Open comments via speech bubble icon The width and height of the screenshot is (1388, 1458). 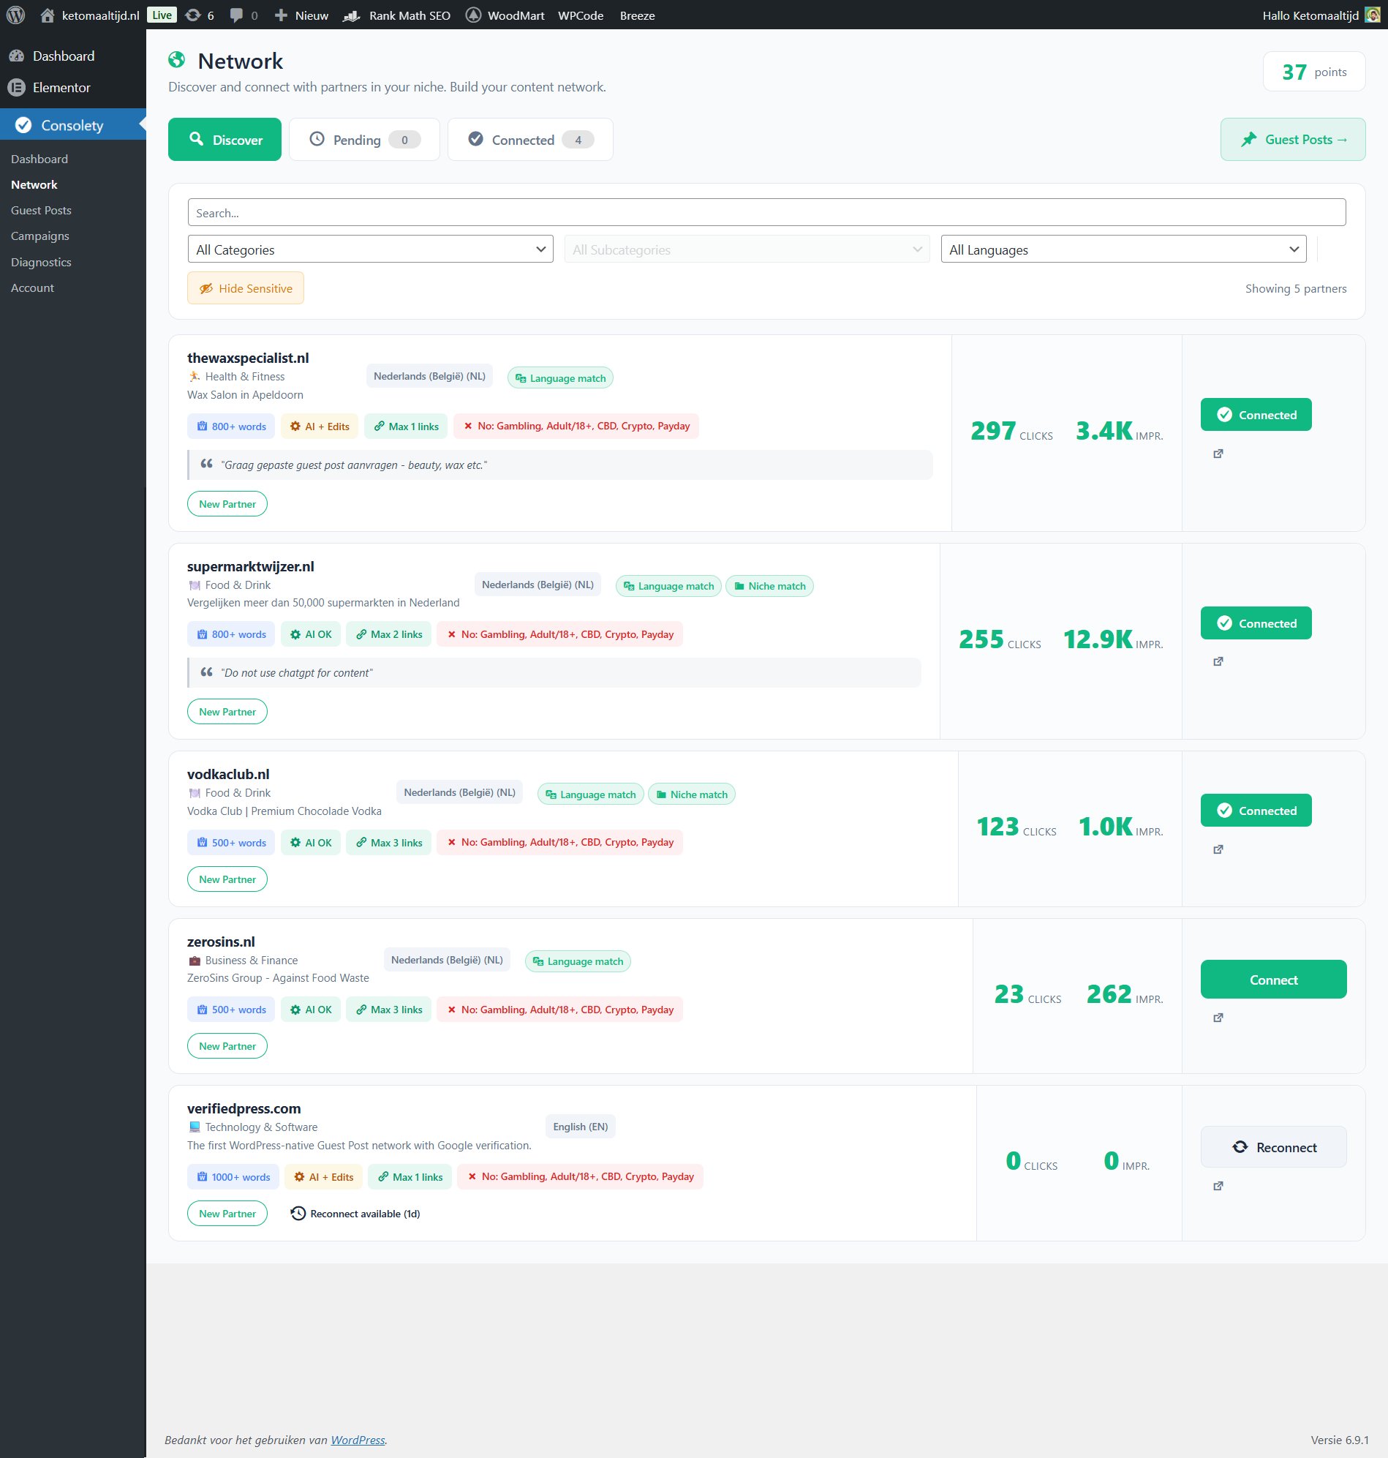click(x=237, y=15)
